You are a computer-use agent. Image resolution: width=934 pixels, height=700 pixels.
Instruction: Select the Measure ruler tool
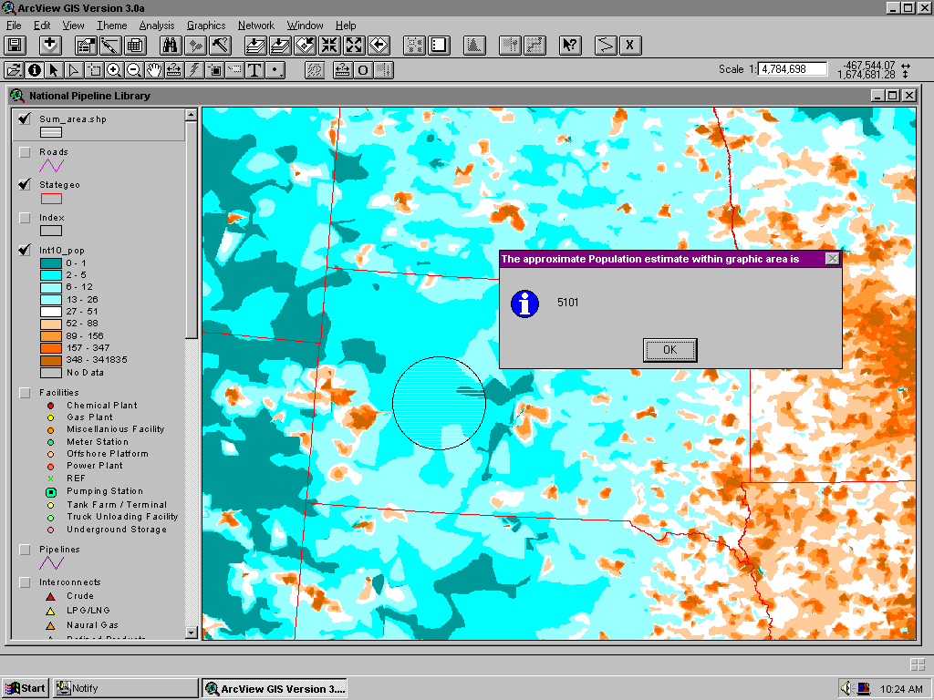coord(174,70)
